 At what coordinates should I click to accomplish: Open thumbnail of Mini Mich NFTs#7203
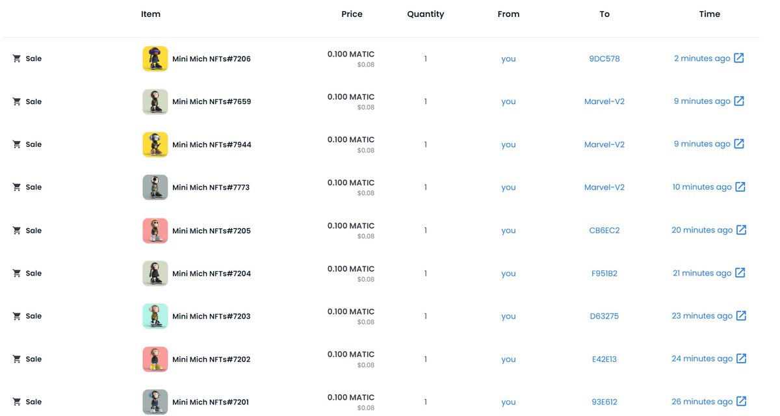click(x=155, y=316)
